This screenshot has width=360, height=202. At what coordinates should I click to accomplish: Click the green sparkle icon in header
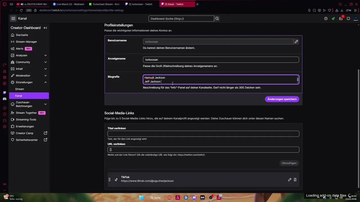(333, 19)
